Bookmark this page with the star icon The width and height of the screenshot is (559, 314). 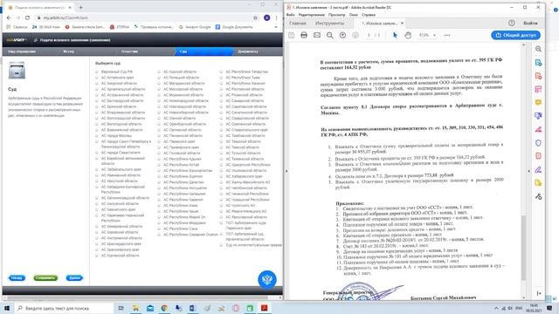click(255, 17)
